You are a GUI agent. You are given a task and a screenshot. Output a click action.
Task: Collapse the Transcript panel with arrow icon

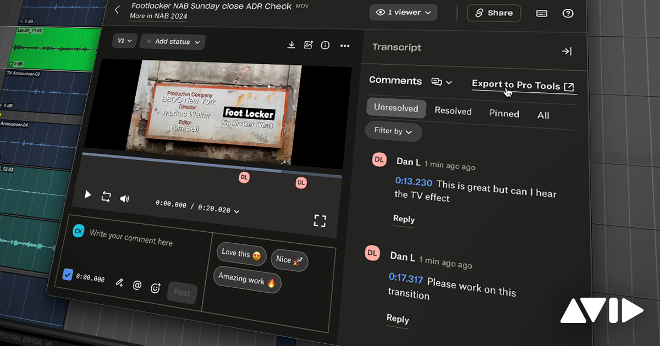click(x=566, y=51)
